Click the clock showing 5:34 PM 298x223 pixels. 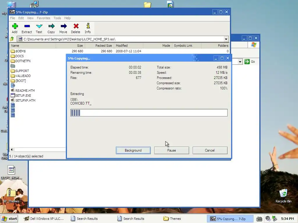tap(287, 219)
